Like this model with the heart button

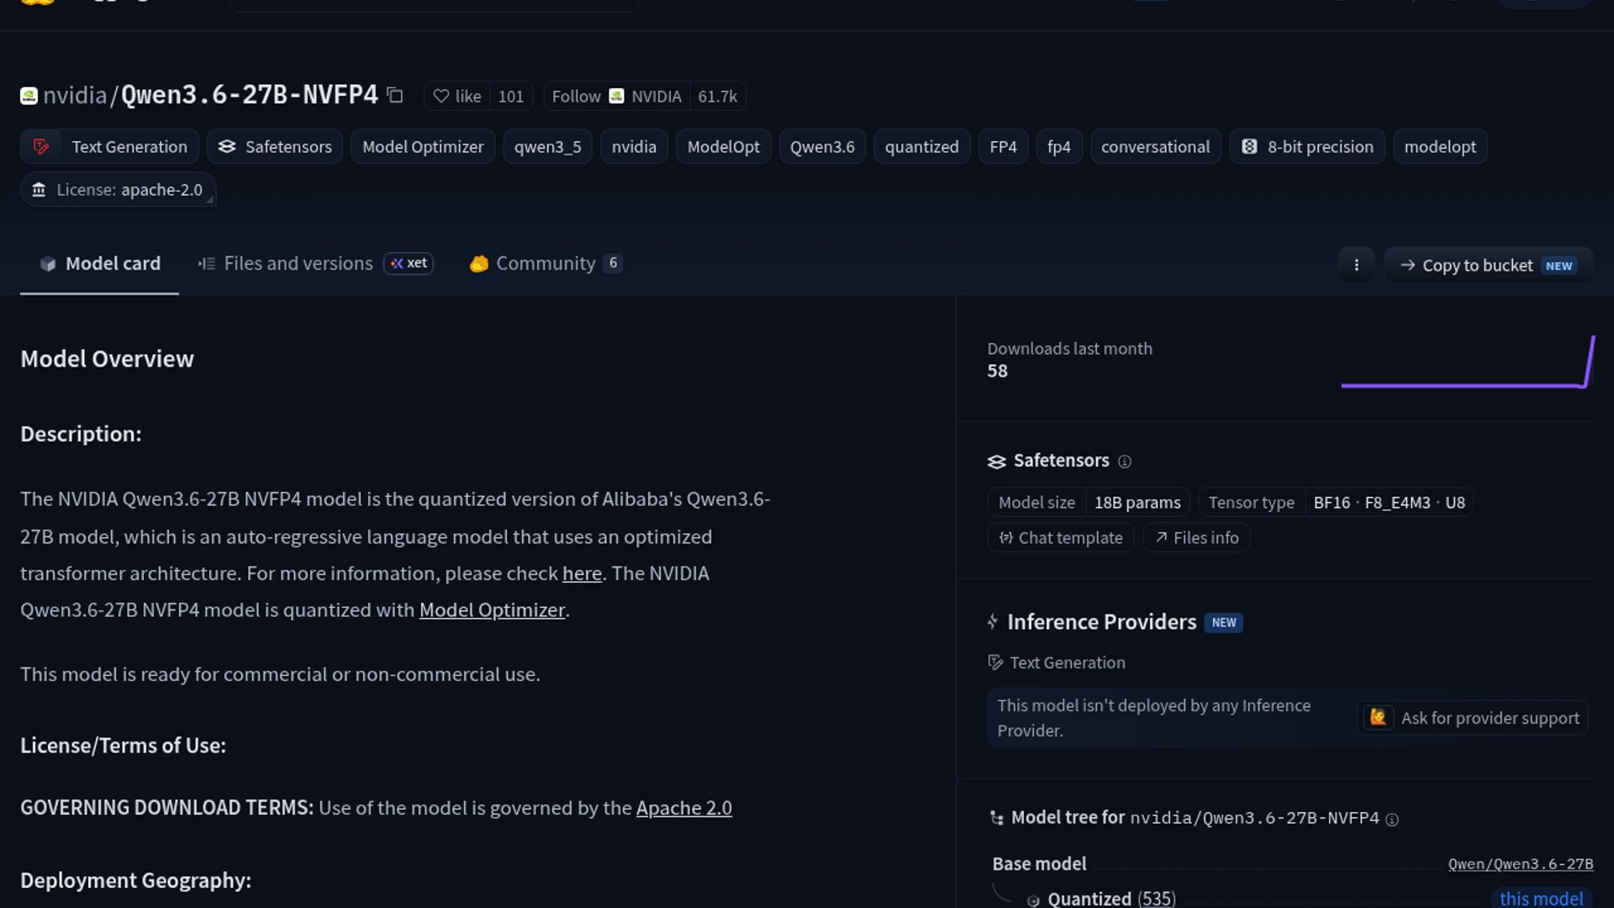[457, 97]
